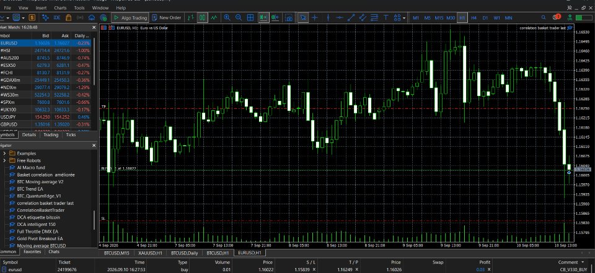Add a text label with T tool
Screen dimensions: 595x273
click(386, 17)
